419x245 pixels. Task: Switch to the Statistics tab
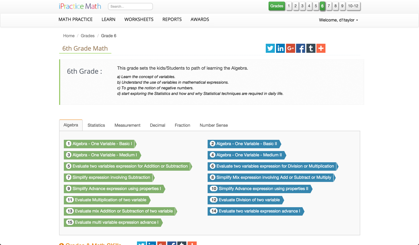click(96, 125)
